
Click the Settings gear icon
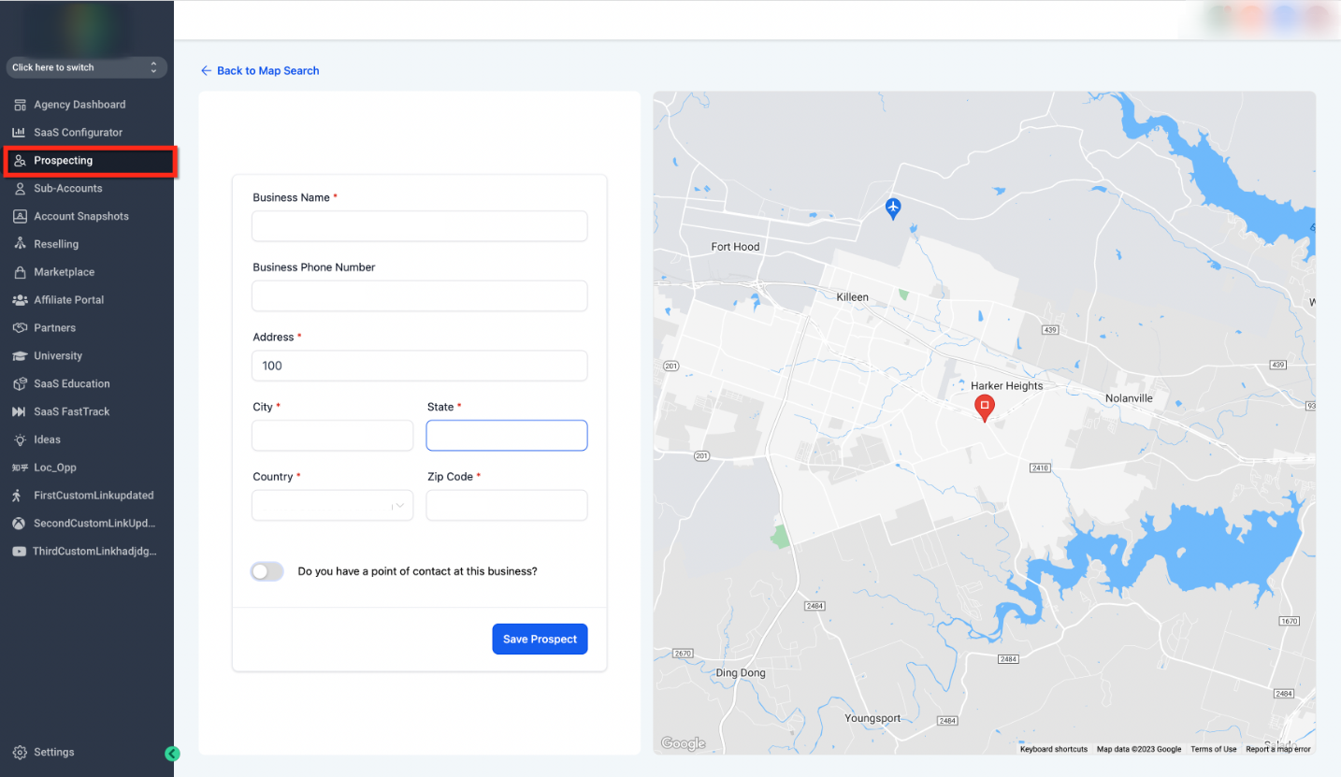20,753
